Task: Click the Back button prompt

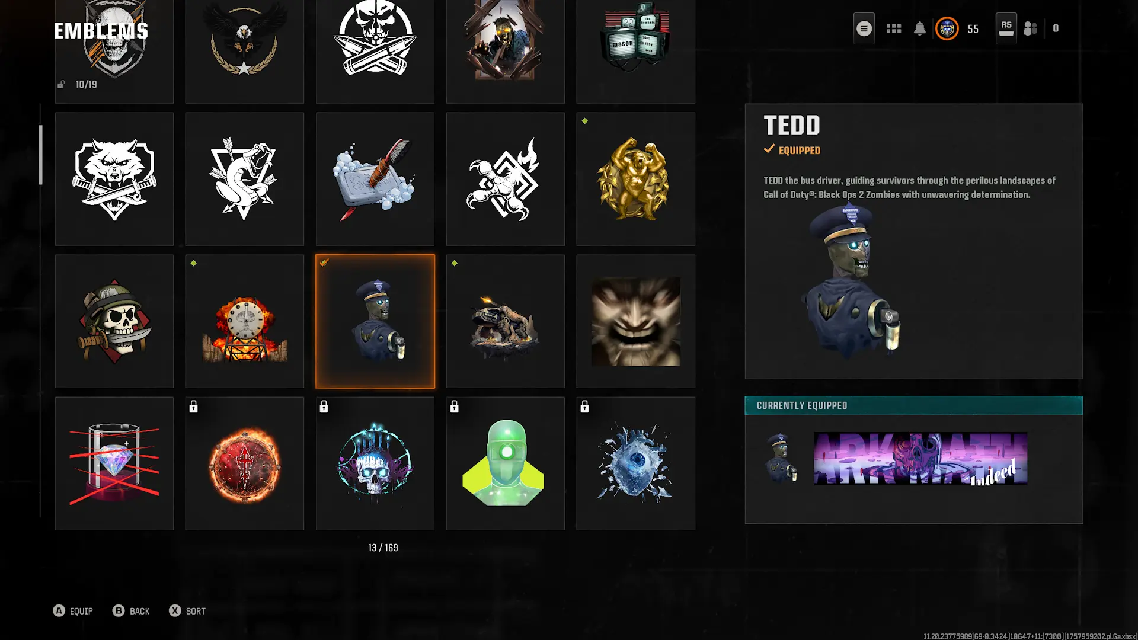Action: pos(131,611)
